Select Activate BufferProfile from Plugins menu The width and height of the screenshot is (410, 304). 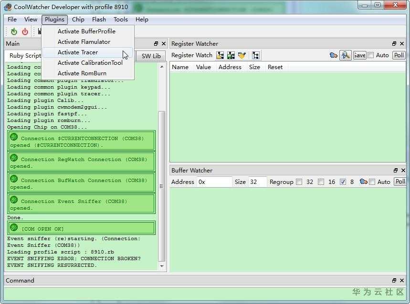point(88,31)
